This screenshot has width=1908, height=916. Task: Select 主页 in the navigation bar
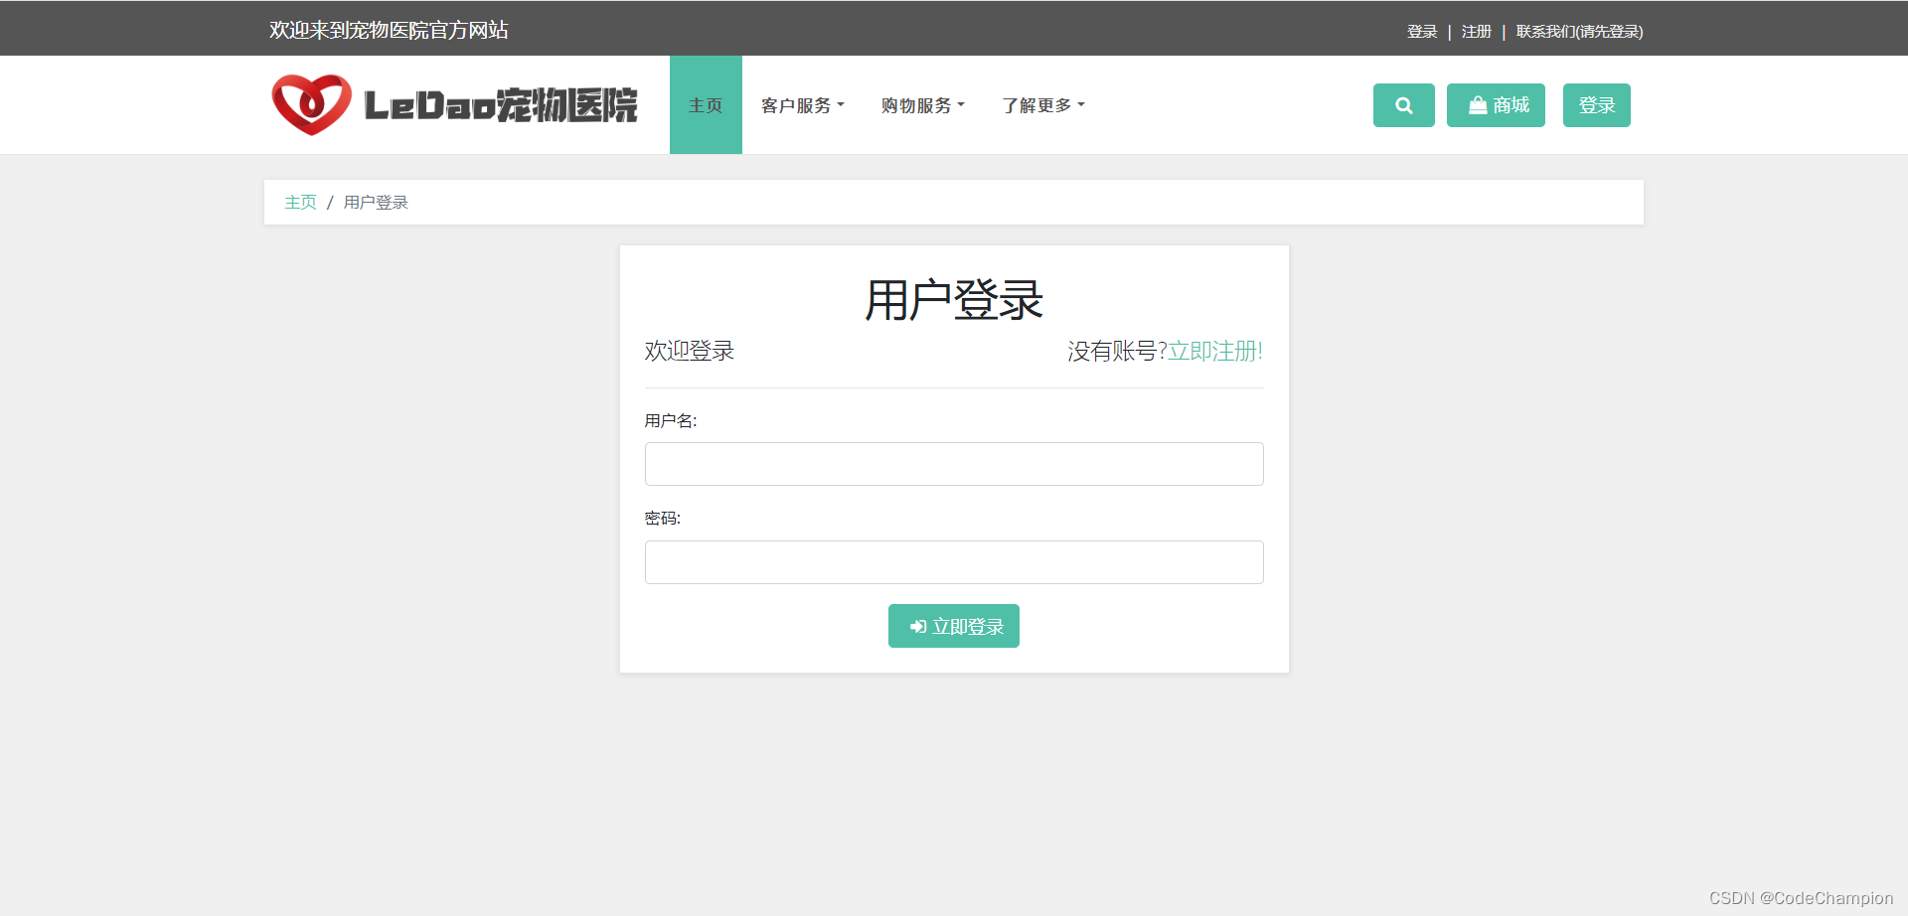706,104
